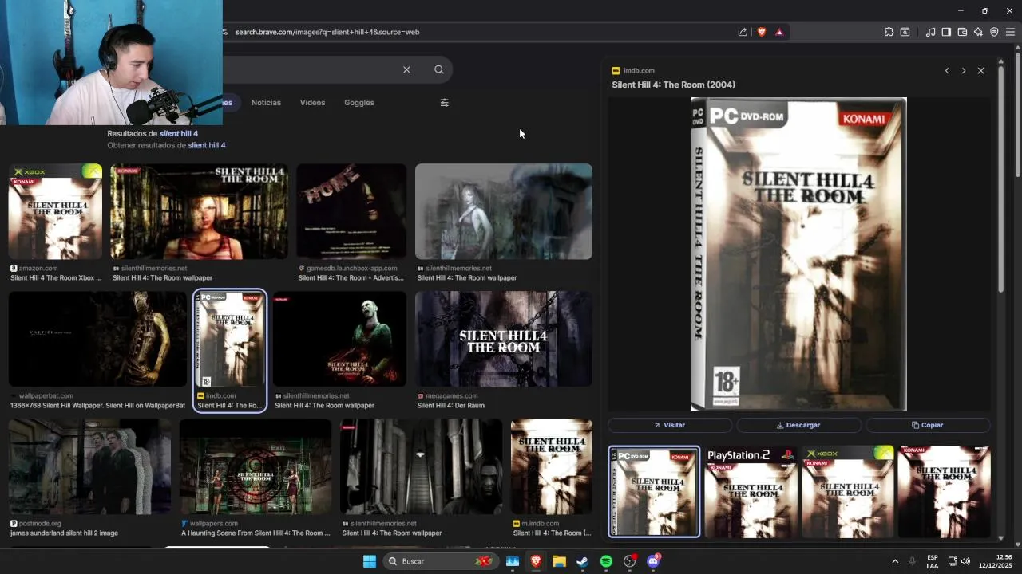Click the 'Silent Hill 4: The Room (2004)' title
This screenshot has width=1022, height=574.
pyautogui.click(x=674, y=85)
